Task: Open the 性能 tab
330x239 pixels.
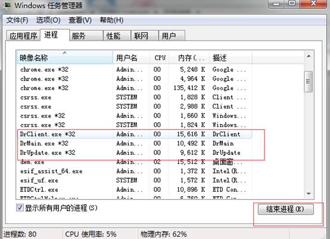Action: click(x=117, y=36)
